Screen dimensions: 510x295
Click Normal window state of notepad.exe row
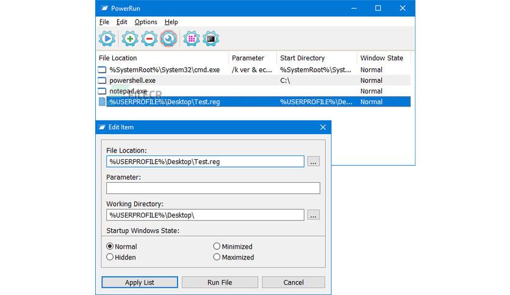pyautogui.click(x=372, y=91)
